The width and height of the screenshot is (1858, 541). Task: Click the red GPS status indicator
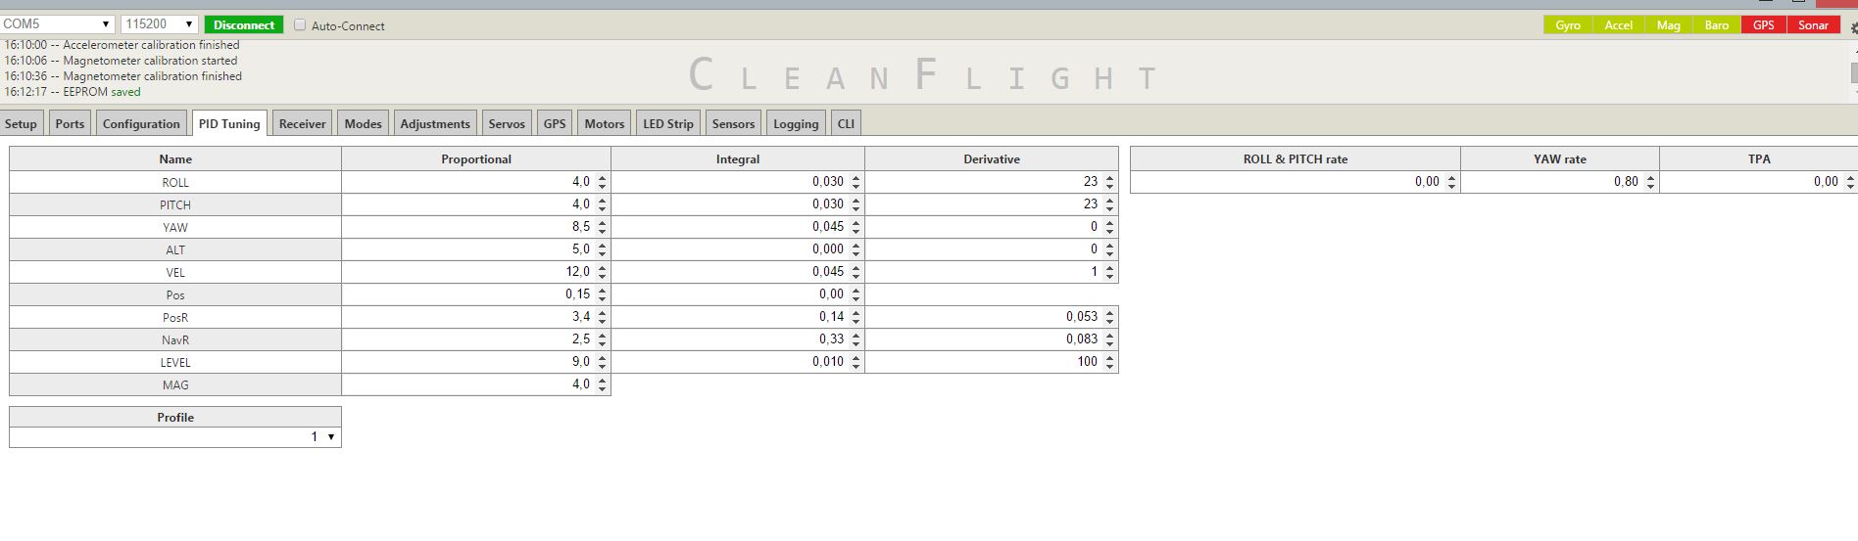(x=1763, y=25)
